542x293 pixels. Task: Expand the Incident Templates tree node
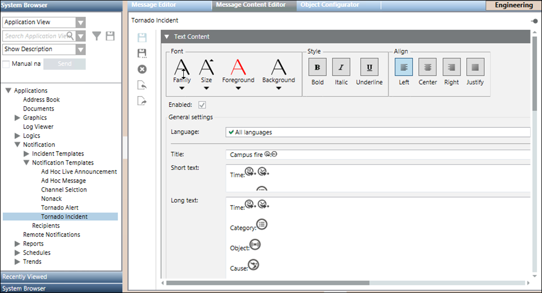tap(27, 154)
